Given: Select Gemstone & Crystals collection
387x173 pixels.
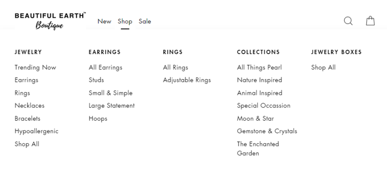Looking at the screenshot, I should pyautogui.click(x=267, y=131).
